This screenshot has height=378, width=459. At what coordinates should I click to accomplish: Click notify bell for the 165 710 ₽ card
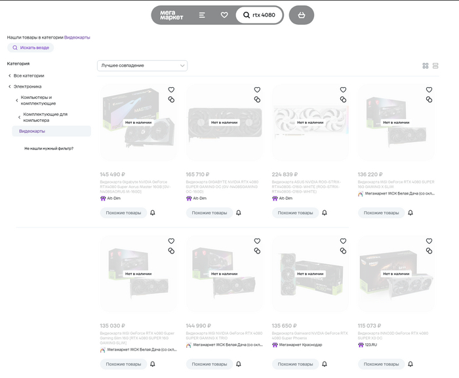point(239,213)
